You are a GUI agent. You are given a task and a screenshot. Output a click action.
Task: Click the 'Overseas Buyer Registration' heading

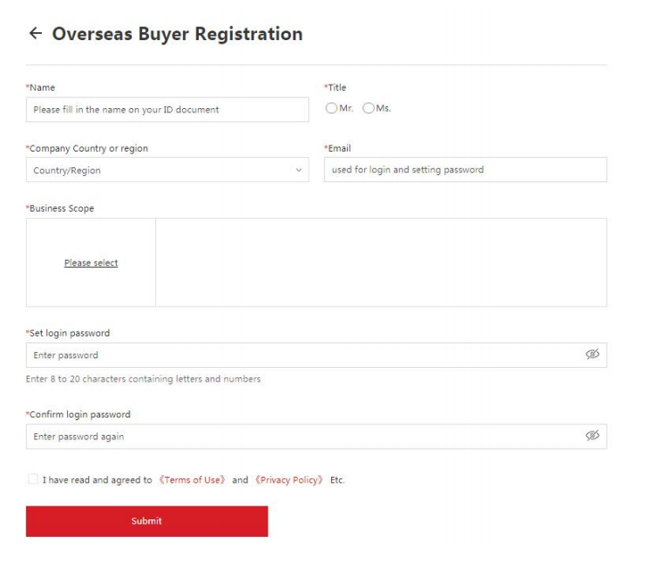pos(177,34)
